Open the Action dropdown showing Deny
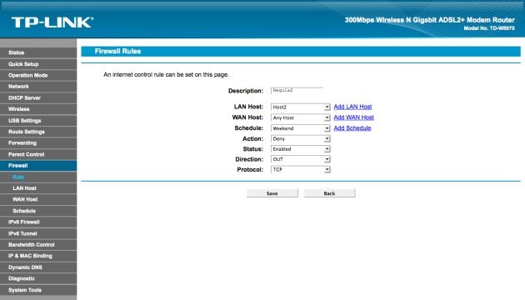525x300 pixels. tap(300, 139)
